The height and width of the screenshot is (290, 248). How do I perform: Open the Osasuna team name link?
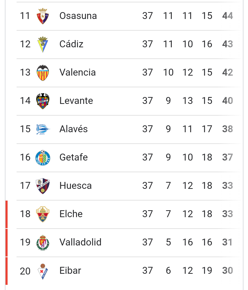(78, 16)
